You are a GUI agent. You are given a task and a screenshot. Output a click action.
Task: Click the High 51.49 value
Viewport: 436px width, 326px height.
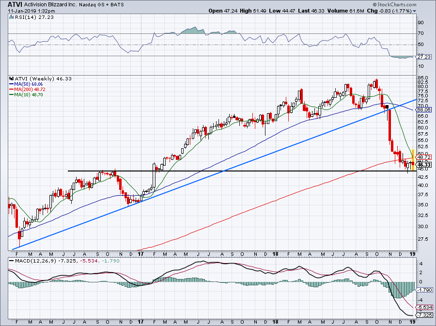(253, 11)
